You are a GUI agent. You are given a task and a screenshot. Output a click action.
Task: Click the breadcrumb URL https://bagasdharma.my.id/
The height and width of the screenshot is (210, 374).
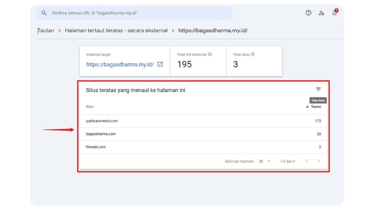213,30
